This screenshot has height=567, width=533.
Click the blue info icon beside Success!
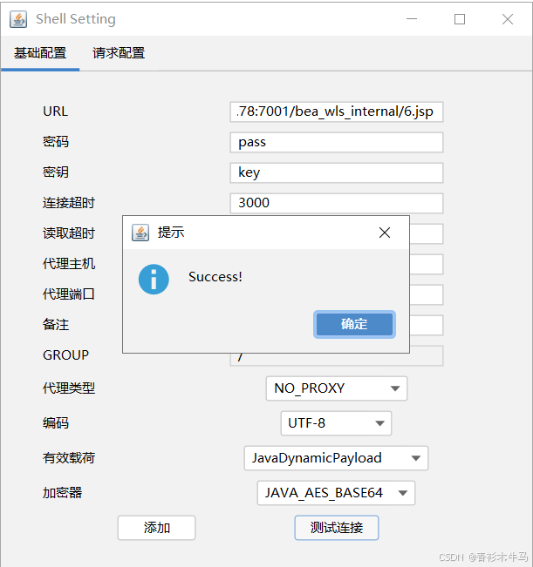click(x=154, y=280)
